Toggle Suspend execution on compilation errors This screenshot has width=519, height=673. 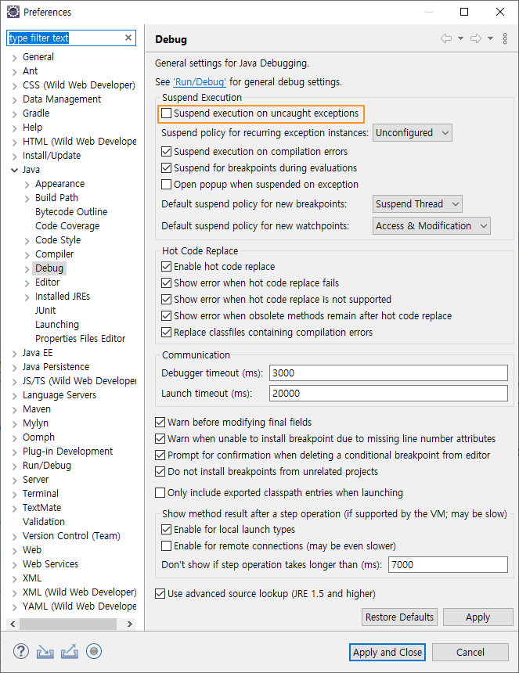click(166, 152)
